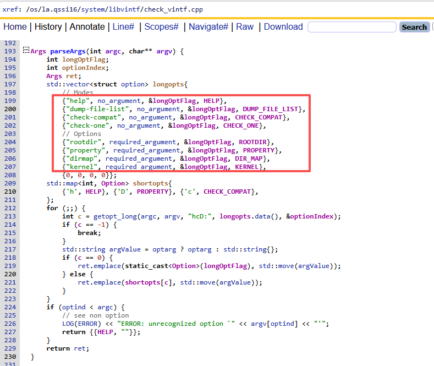
Task: Click the '// Options' comment
Action: pyautogui.click(x=81, y=134)
